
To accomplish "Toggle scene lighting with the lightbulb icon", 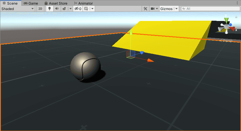I will click(x=49, y=9).
